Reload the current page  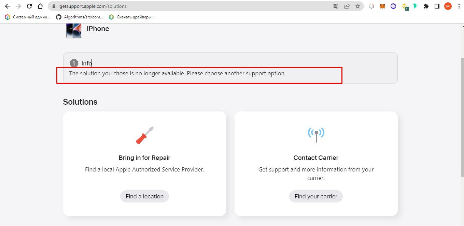pos(29,6)
